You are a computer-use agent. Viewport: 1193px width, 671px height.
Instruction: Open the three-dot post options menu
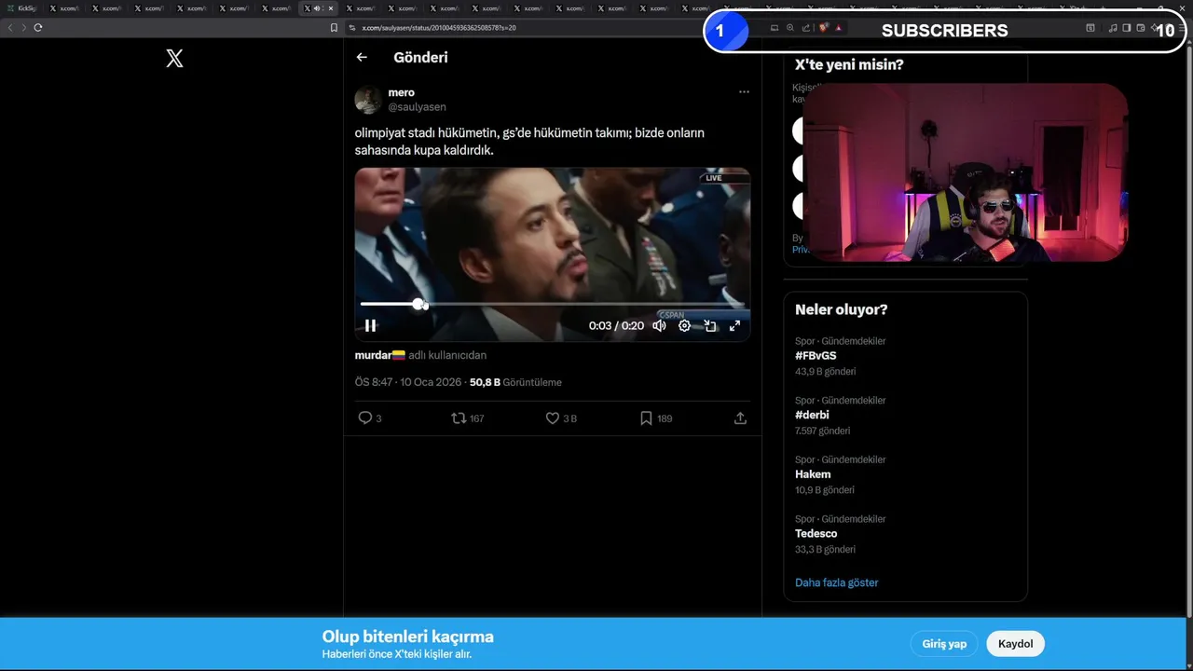click(x=744, y=91)
